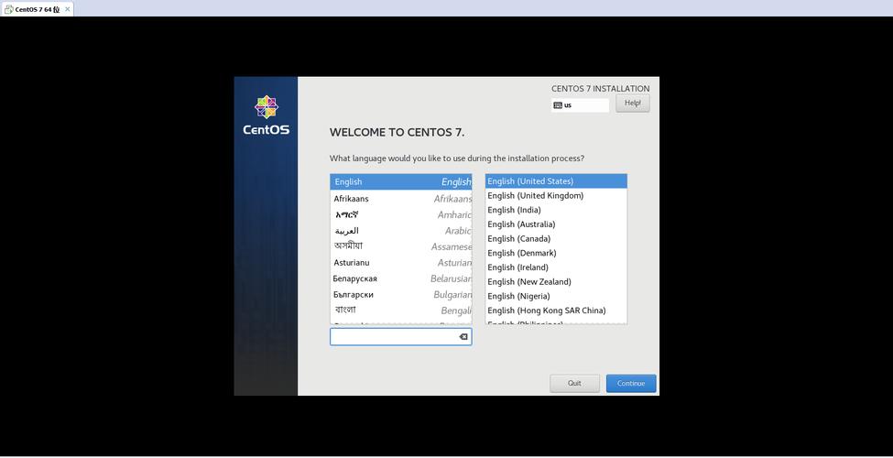The image size is (893, 458).
Task: Close the CentOS 7 64 VM tab
Action: tap(67, 9)
